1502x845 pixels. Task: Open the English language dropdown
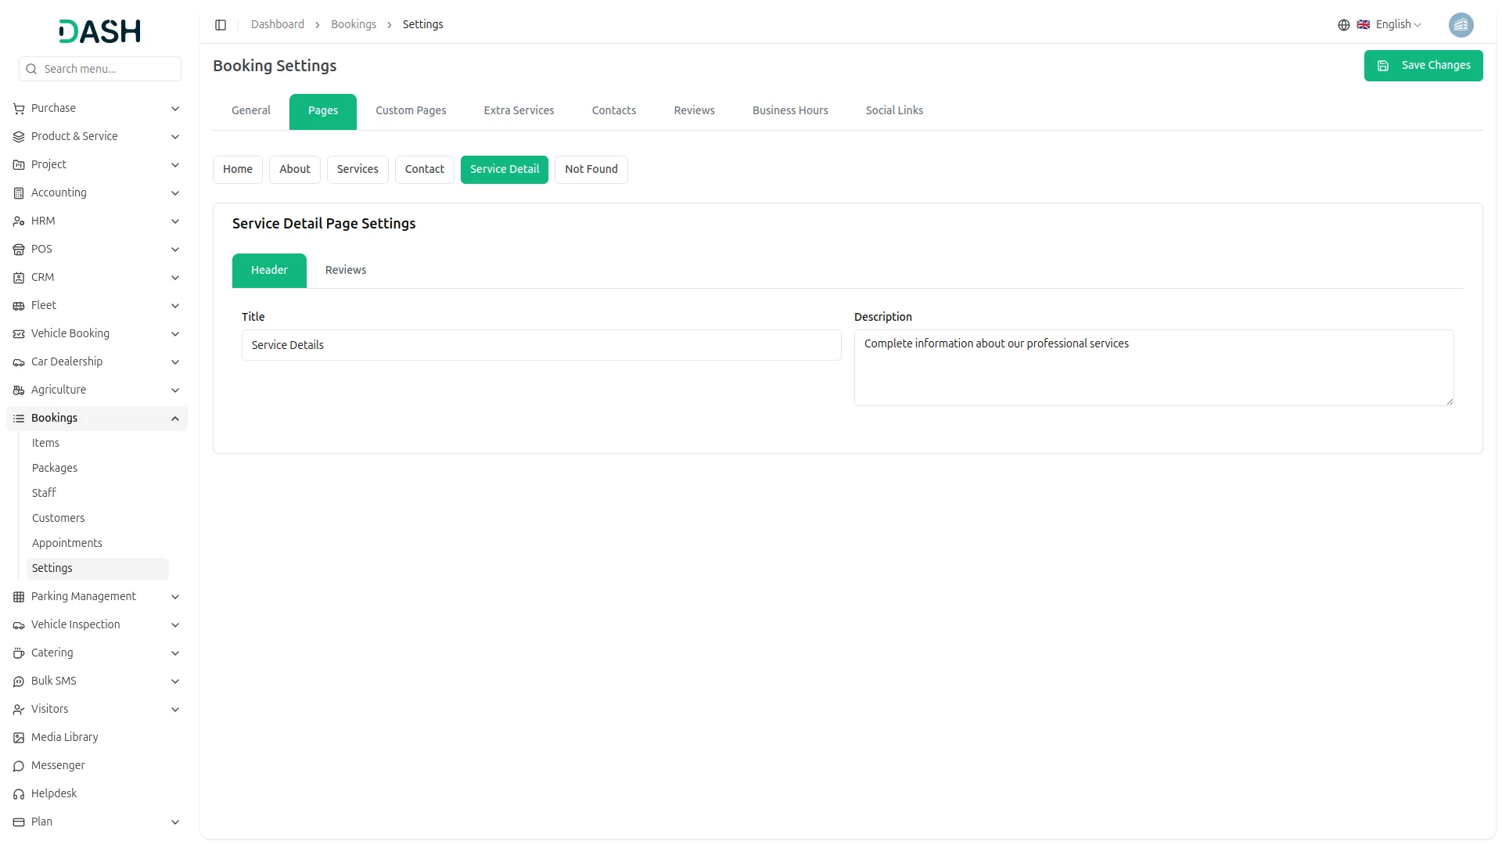(x=1397, y=25)
